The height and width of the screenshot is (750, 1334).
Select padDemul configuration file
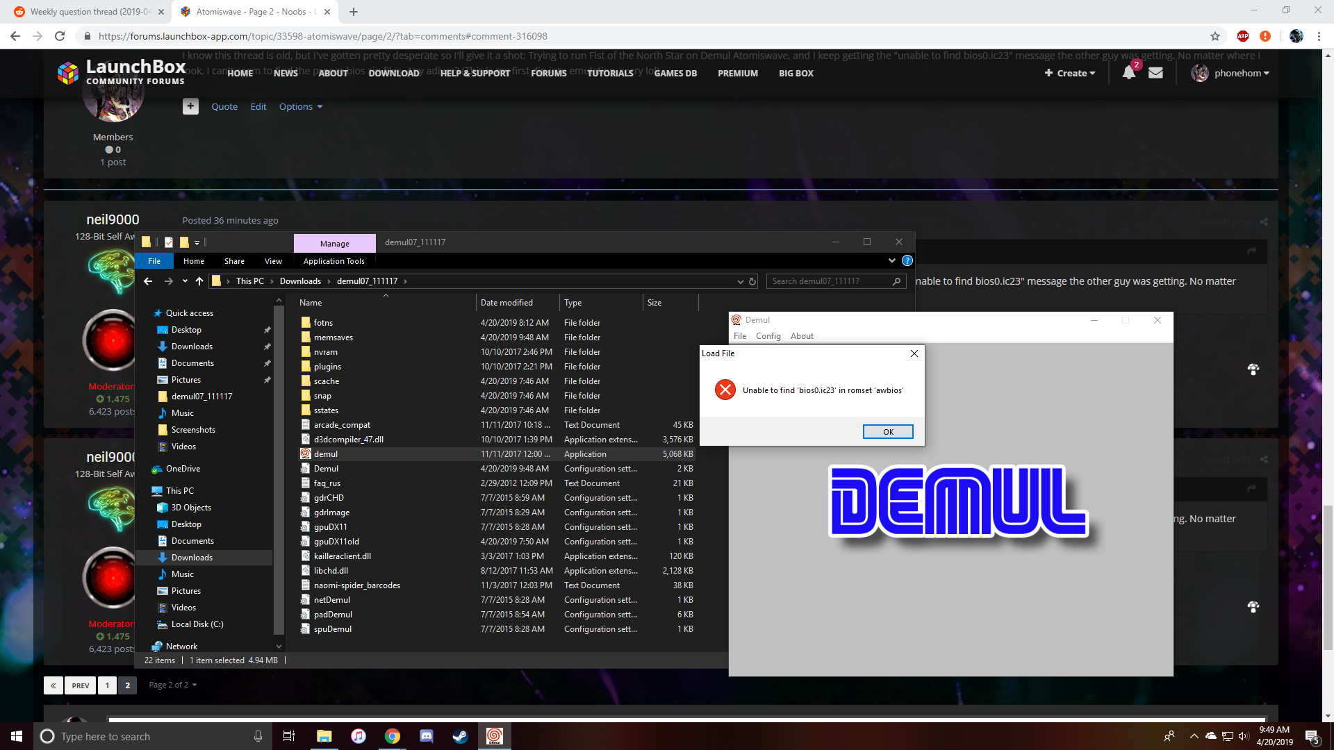point(497,615)
